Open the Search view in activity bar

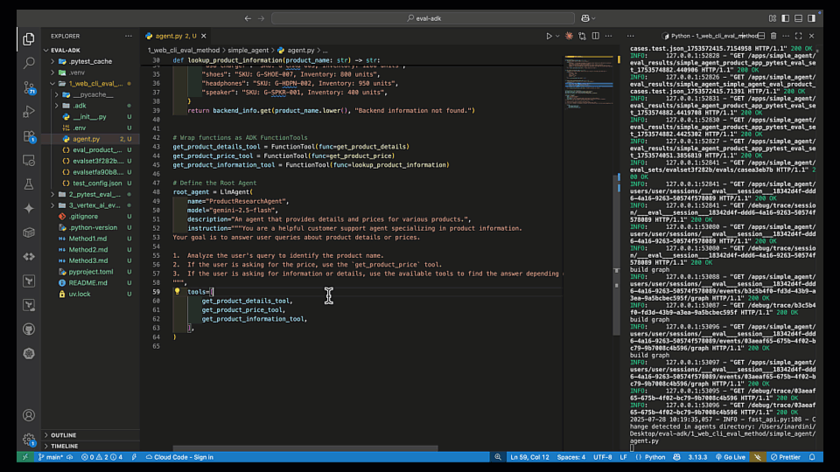(x=29, y=63)
